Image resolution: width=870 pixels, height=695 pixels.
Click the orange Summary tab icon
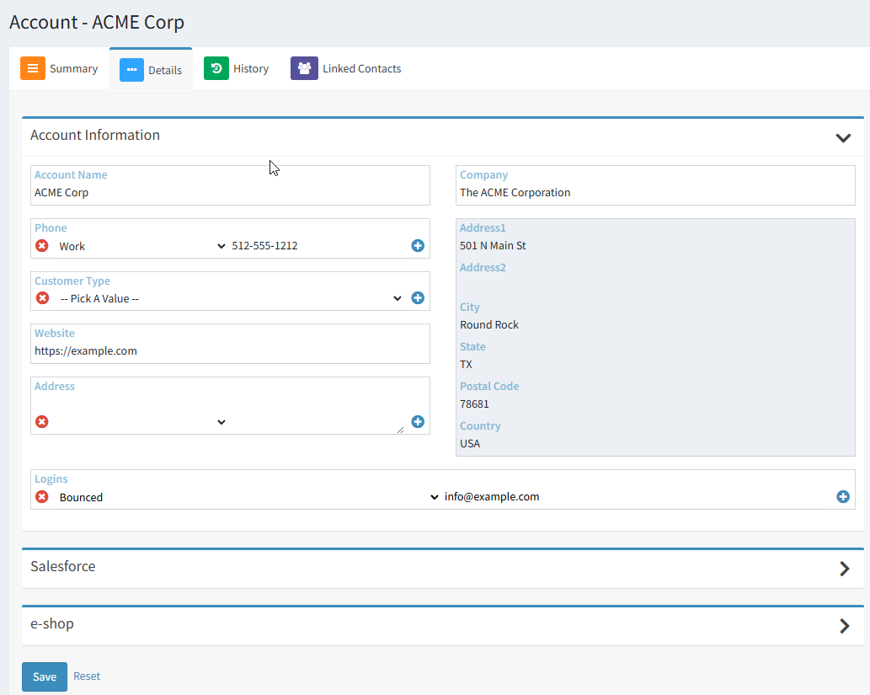(x=33, y=68)
